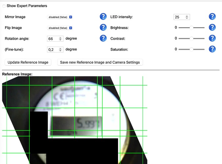Click the meter reference image preview
This screenshot has width=222, height=164.
coord(75,120)
